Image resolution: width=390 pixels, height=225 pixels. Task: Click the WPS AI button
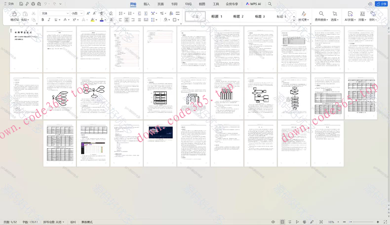253,3
